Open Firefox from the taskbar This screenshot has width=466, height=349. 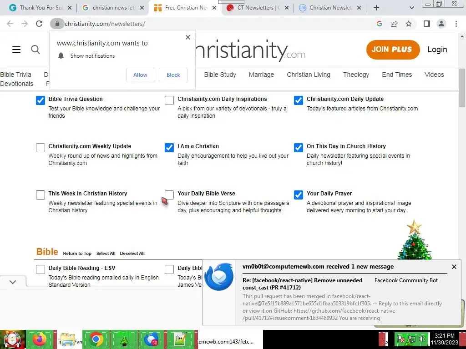pyautogui.click(x=40, y=339)
